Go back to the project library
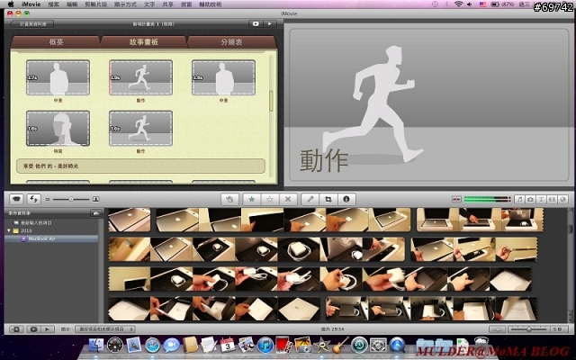Viewport: 576px width, 360px height. click(x=32, y=24)
